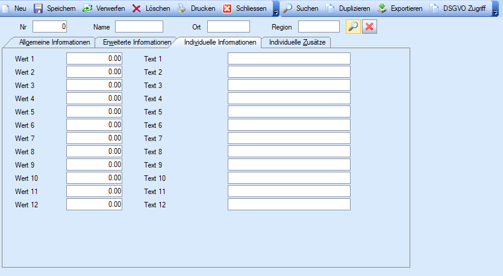The image size is (503, 276).
Task: Focus the Wert 10 value field
Action: coord(95,178)
